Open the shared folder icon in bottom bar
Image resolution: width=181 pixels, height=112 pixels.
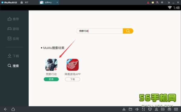[130, 109]
